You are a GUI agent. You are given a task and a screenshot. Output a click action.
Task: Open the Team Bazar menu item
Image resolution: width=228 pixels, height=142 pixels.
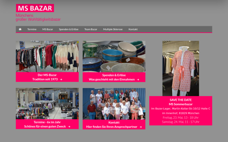pos(91,29)
